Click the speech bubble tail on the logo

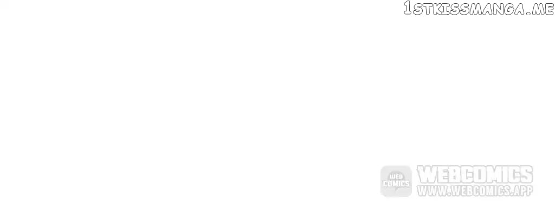[396, 190]
